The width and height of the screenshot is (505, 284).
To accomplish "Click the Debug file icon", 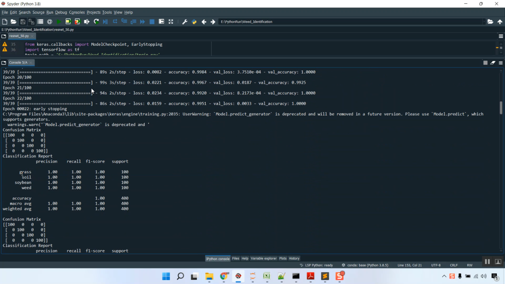I will 105,22.
